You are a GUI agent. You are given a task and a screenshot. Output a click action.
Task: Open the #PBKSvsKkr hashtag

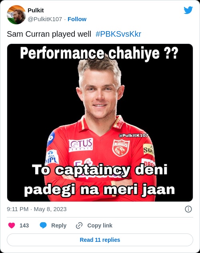(x=118, y=34)
